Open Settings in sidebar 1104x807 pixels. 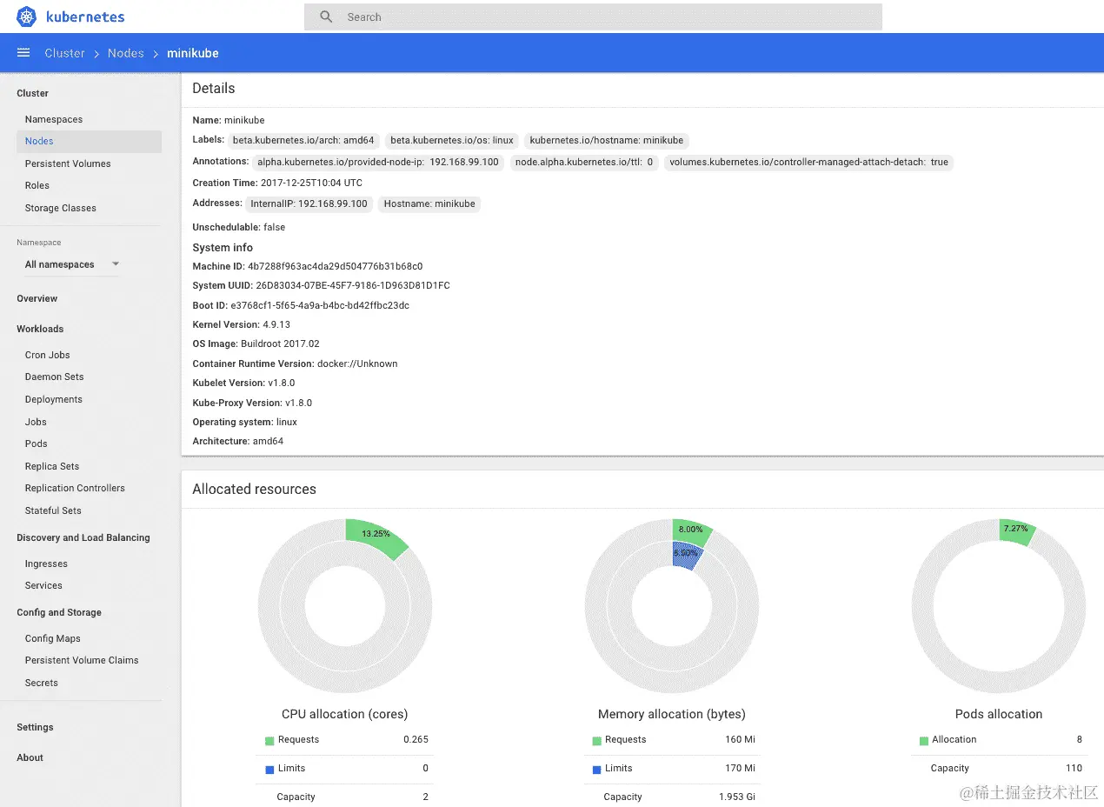point(35,727)
